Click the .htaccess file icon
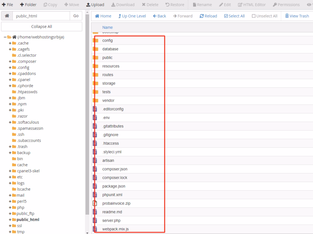 coord(95,144)
